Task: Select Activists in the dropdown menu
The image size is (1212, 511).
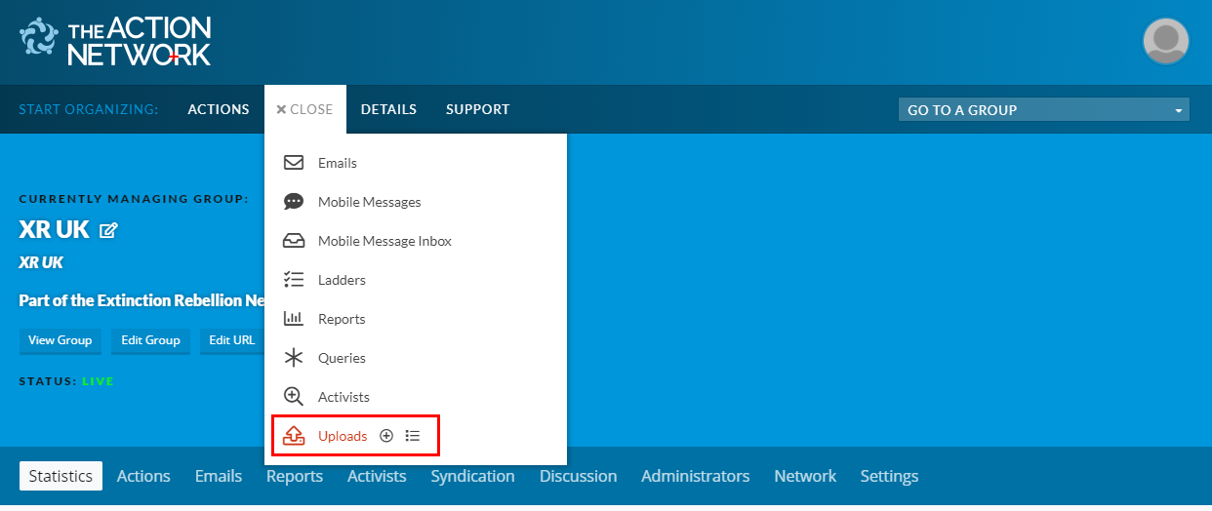Action: pos(343,397)
